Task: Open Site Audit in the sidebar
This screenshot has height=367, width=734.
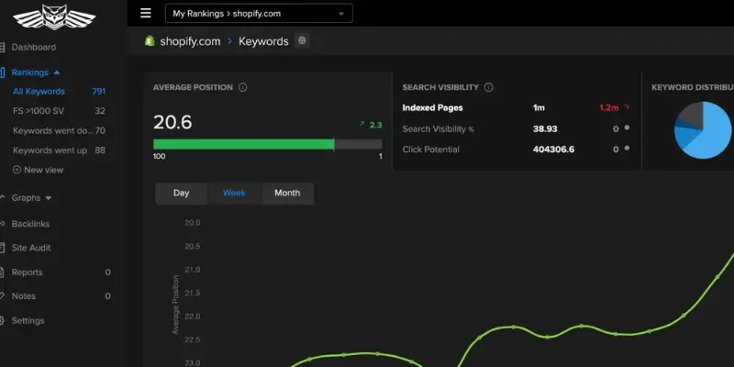Action: [31, 248]
